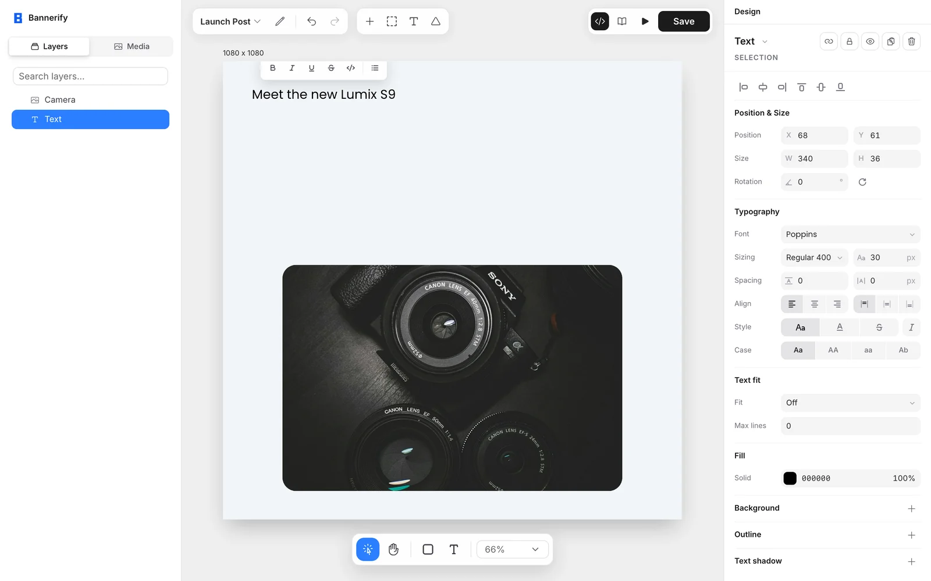Viewport: 931px width, 581px height.
Task: Open the docs book icon
Action: (x=622, y=21)
